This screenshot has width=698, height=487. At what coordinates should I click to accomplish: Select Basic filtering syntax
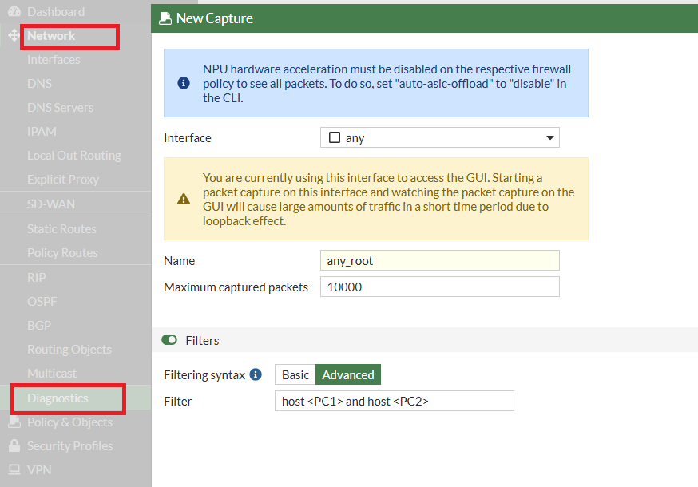295,374
